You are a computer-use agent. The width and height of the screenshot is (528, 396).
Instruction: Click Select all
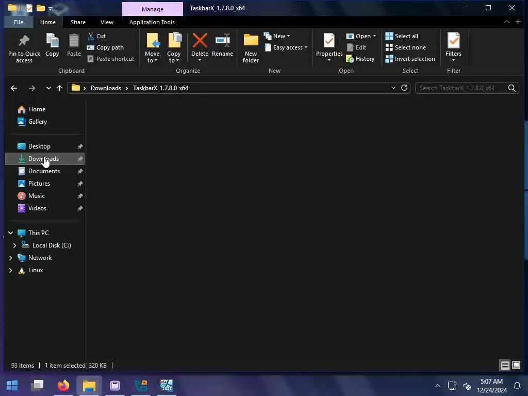402,36
